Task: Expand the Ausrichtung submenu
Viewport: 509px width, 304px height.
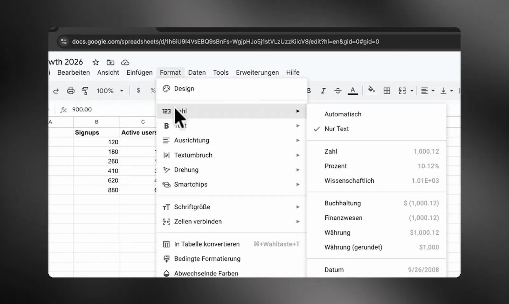Action: pos(232,140)
